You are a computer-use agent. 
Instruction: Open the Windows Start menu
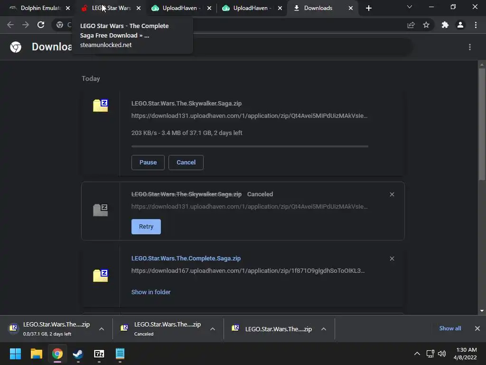tap(15, 354)
